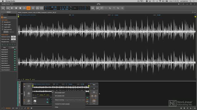Screen dimensions: 197x110
Task: Expand device chain with right diamond handle
Action: [x=99, y=94]
